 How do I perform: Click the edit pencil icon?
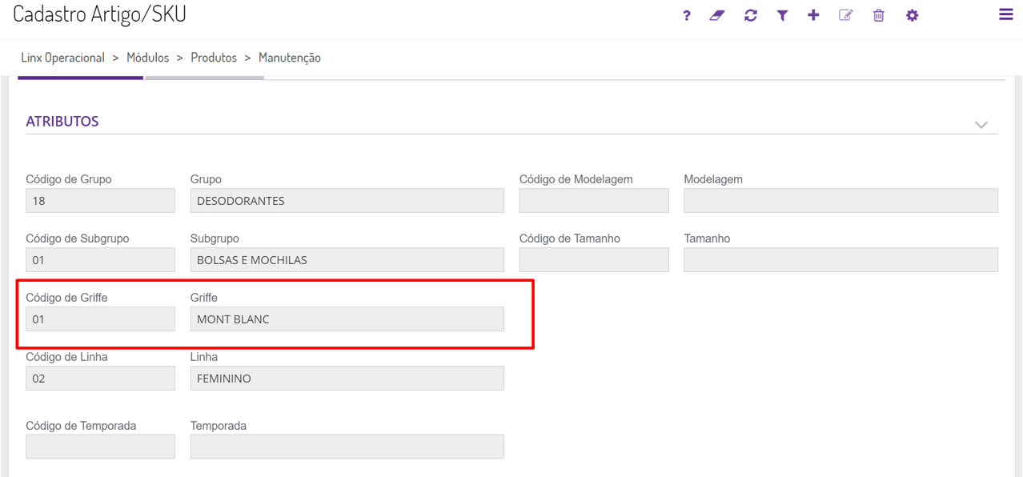pyautogui.click(x=846, y=16)
